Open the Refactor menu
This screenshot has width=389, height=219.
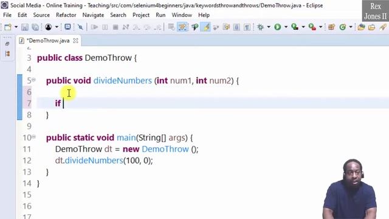coord(66,15)
